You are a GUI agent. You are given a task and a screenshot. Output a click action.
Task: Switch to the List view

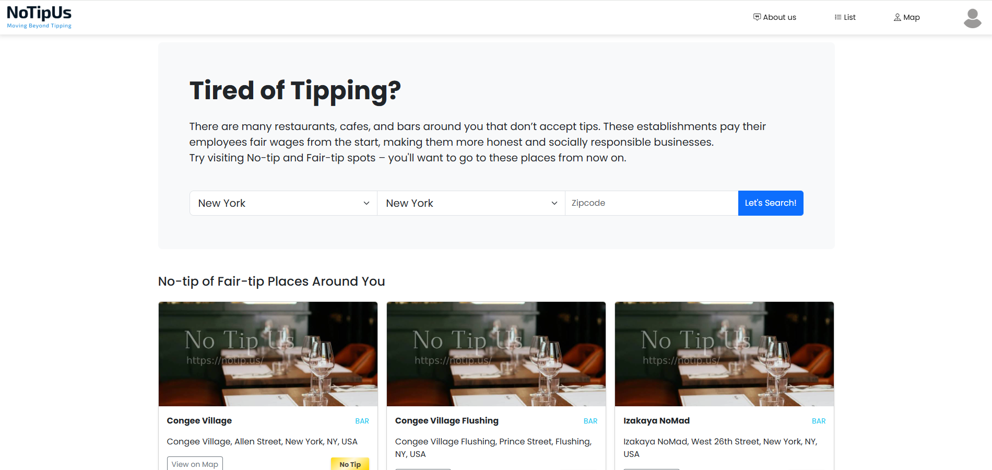845,17
